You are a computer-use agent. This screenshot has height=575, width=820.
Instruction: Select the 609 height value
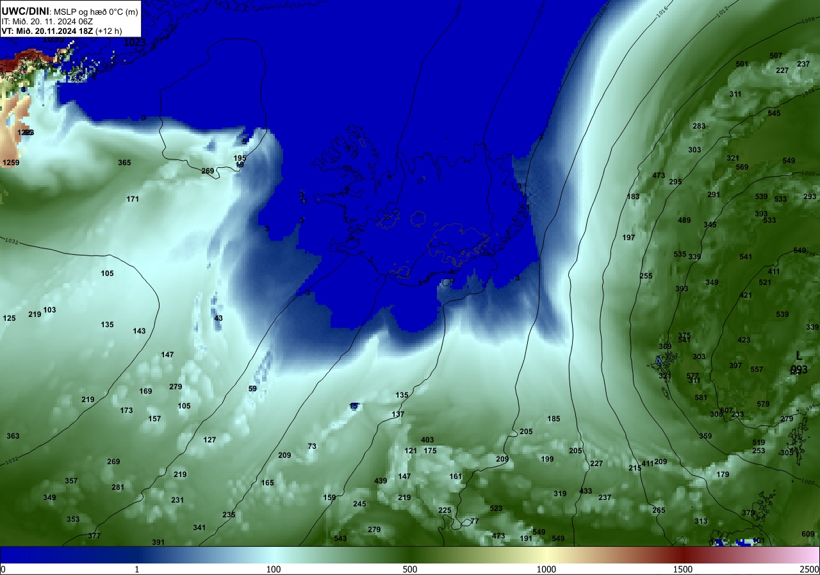808,534
